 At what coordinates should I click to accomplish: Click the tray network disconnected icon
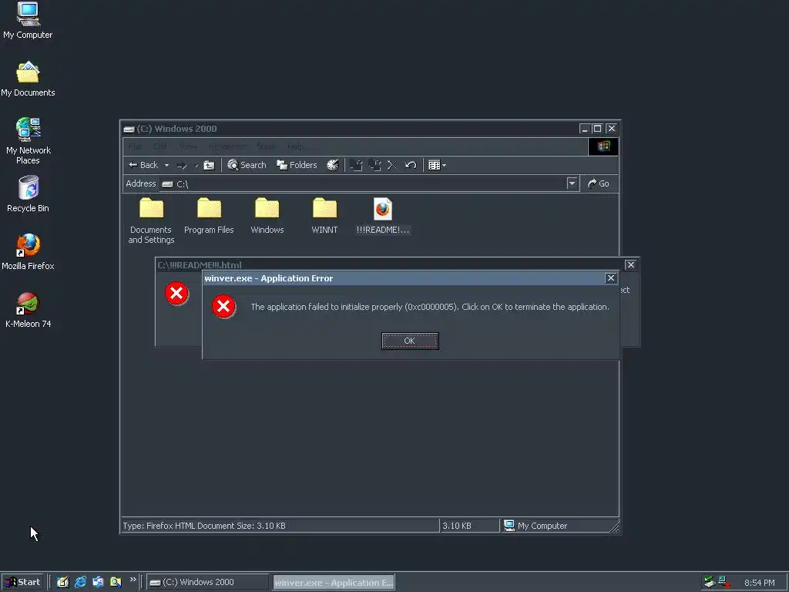tap(724, 582)
